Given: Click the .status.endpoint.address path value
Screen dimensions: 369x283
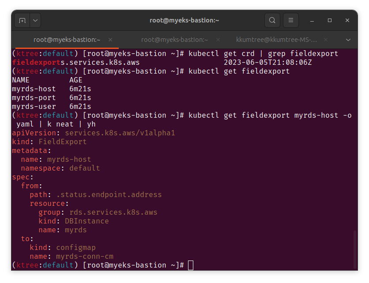Looking at the screenshot, I should (x=109, y=195).
